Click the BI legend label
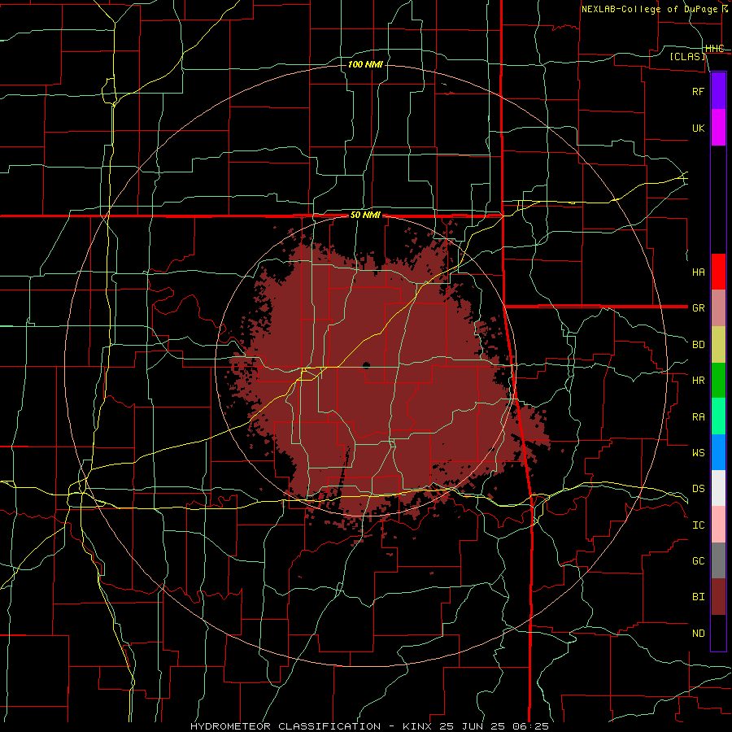 click(x=698, y=597)
